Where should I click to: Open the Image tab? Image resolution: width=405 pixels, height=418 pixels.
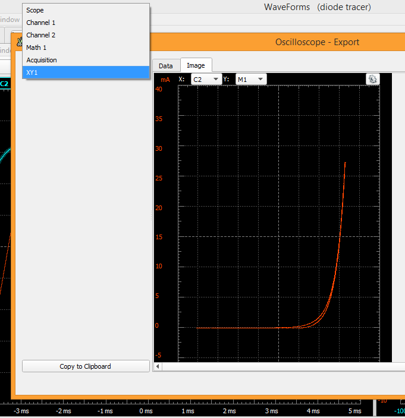[196, 65]
